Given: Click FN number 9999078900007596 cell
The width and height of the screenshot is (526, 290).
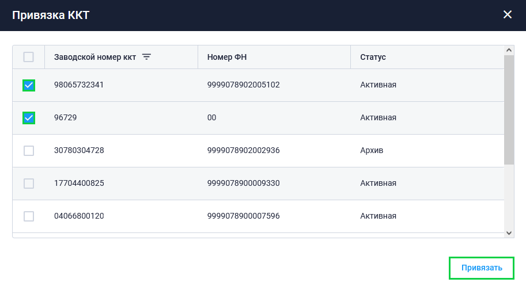Looking at the screenshot, I should coord(243,216).
